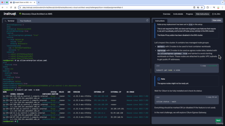Click the Instruqt logo
Screen dimensions: 225x126
(x=10, y=14)
